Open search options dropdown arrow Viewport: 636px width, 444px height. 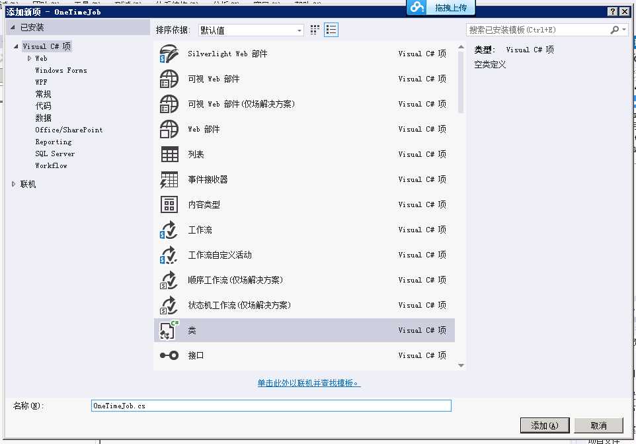click(x=624, y=30)
